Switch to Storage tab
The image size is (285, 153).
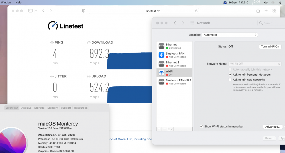(x=39, y=108)
